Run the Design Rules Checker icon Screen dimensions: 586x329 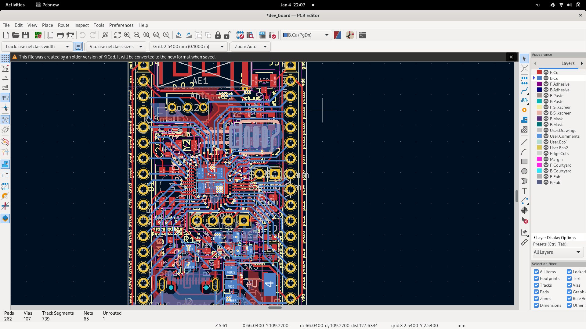[272, 35]
